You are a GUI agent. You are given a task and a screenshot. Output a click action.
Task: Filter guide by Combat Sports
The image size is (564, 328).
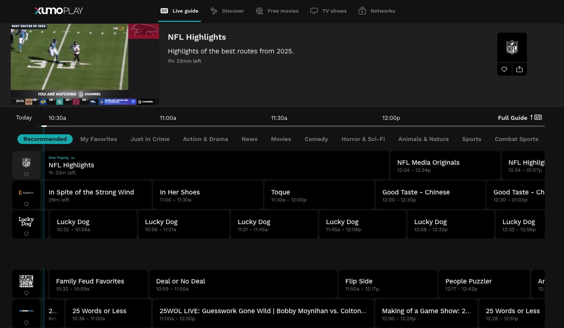pyautogui.click(x=517, y=139)
